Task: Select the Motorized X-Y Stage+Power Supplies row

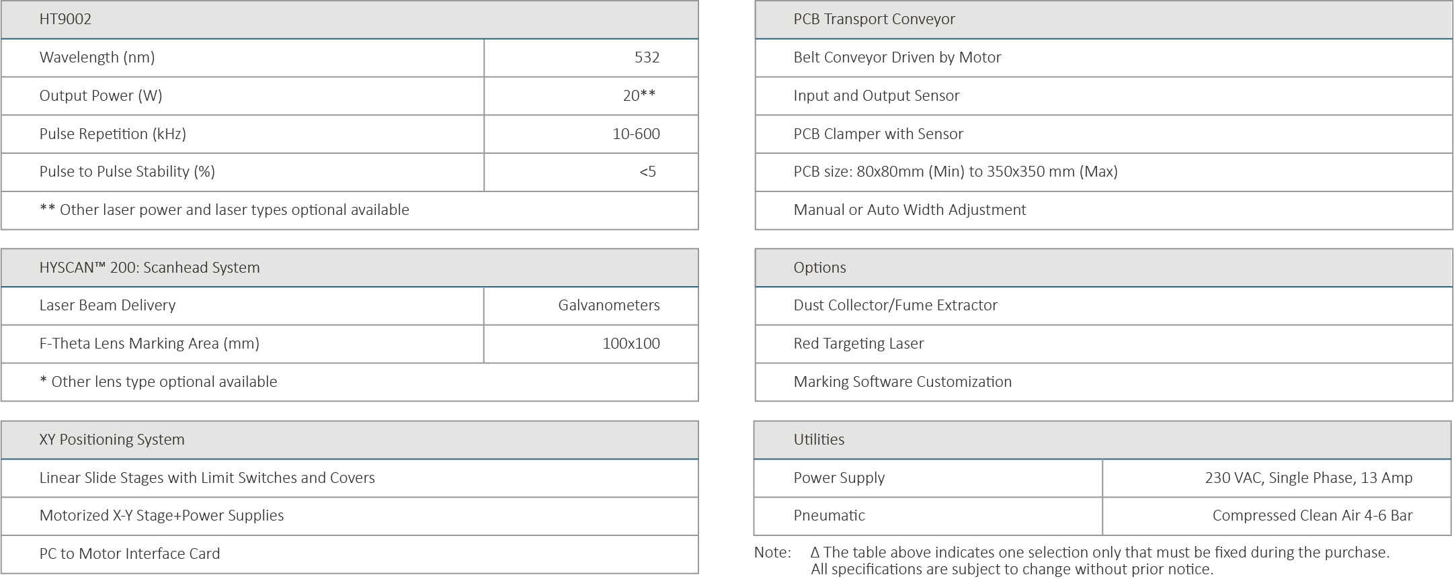Action: click(161, 516)
